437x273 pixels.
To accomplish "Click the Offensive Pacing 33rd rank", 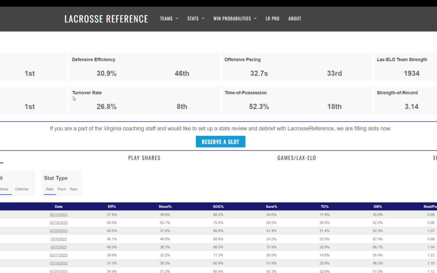I will point(334,73).
